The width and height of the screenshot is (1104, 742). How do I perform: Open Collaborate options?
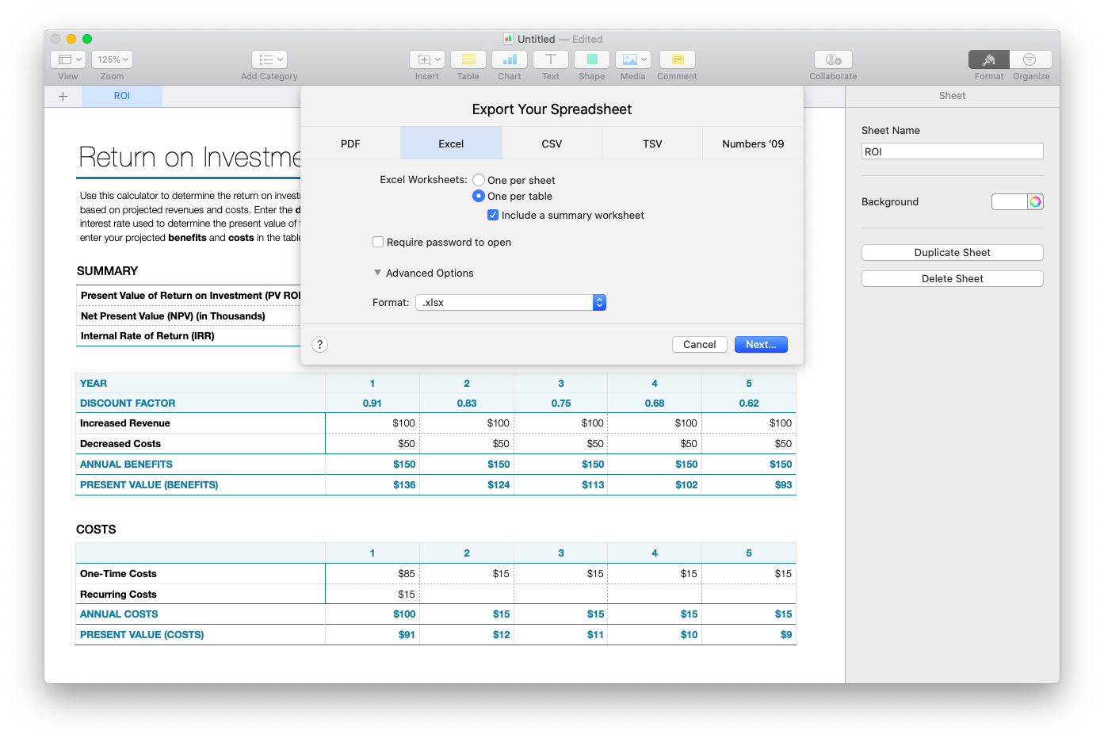pos(832,59)
